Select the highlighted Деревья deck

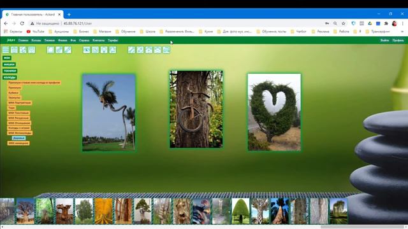click(18, 138)
